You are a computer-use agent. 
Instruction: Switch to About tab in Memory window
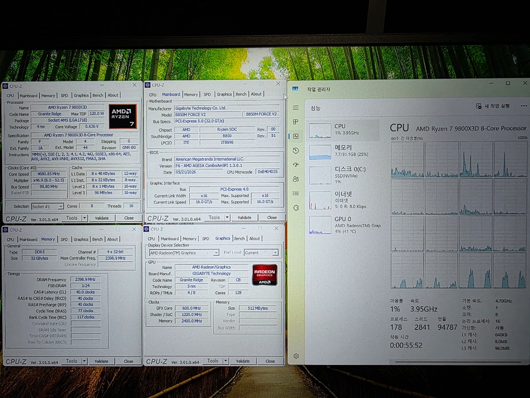pos(112,239)
